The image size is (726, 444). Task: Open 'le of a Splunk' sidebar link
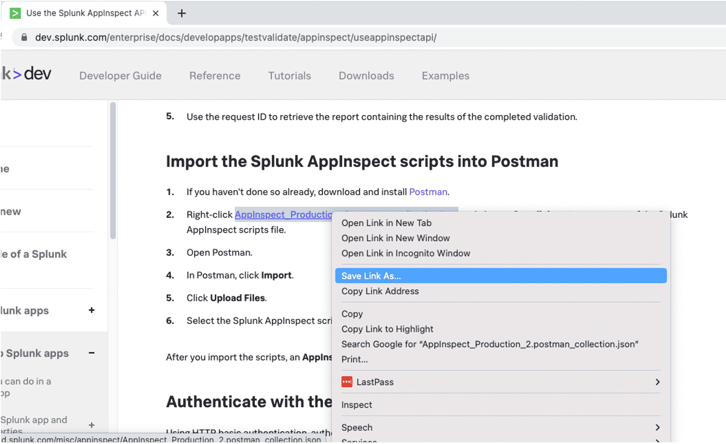tap(34, 254)
